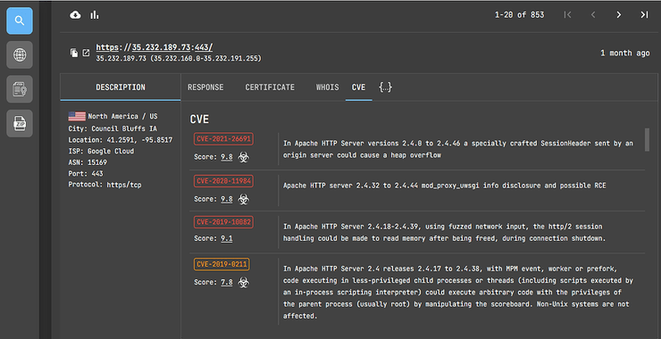Click the MPM event scoreboard description

click(458, 292)
